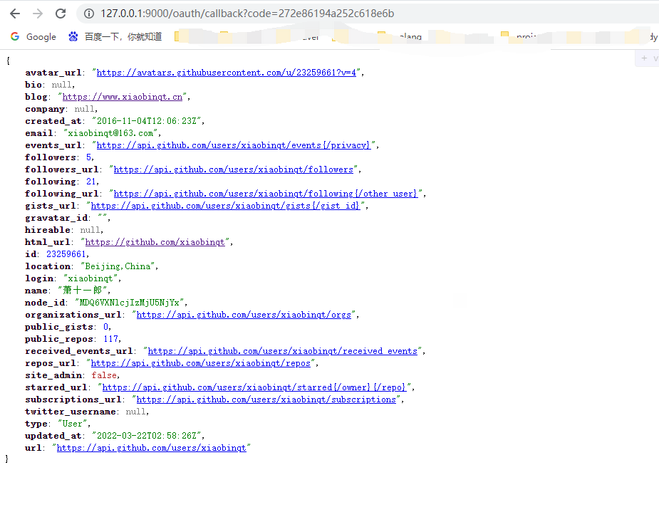Click the gravatar_id key
The height and width of the screenshot is (512, 659).
pyautogui.click(x=56, y=218)
